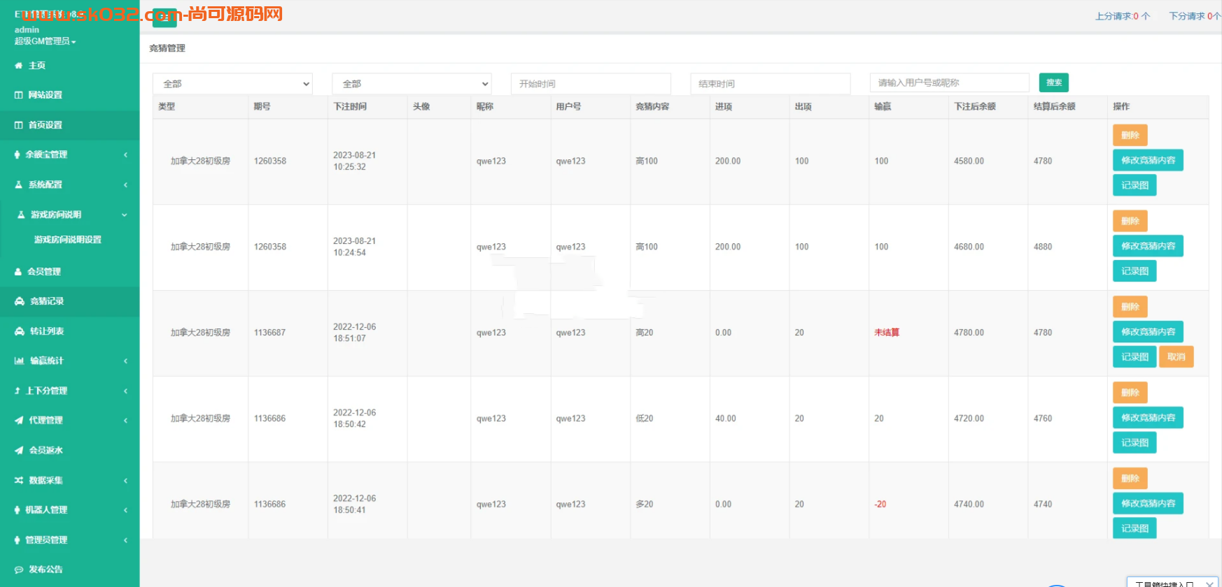Open the first 全部 type dropdown

(x=232, y=84)
